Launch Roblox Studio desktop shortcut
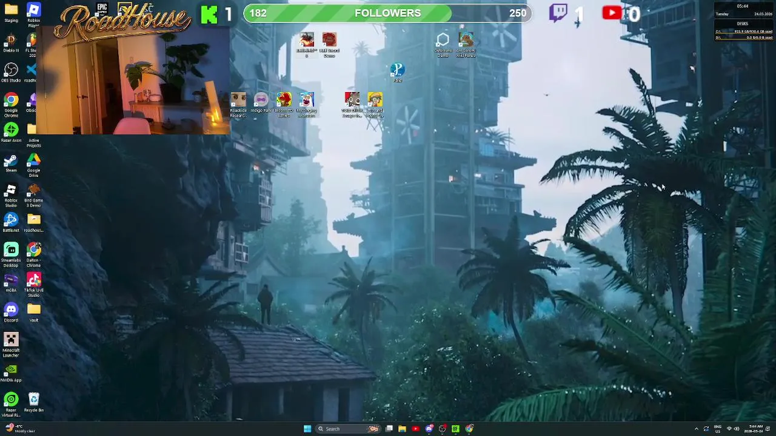This screenshot has height=436, width=776. (x=11, y=195)
